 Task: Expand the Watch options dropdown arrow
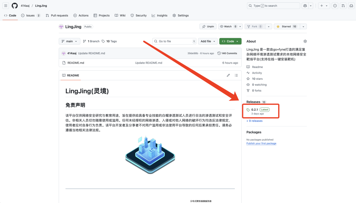pos(240,27)
